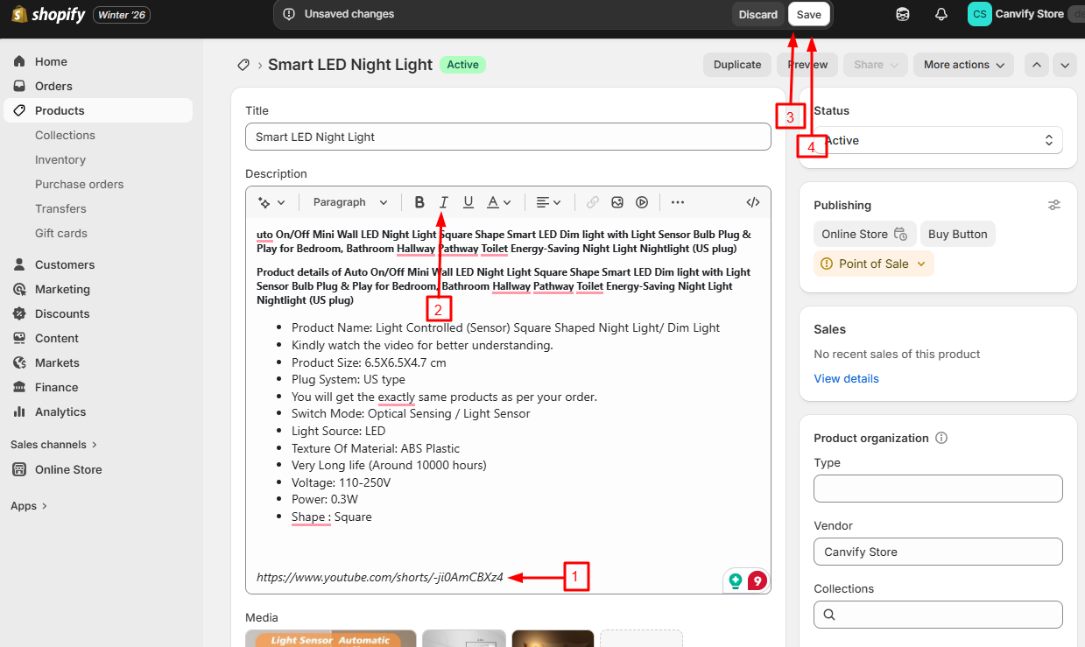The width and height of the screenshot is (1085, 647).
Task: Expand the More actions dropdown
Action: 963,65
